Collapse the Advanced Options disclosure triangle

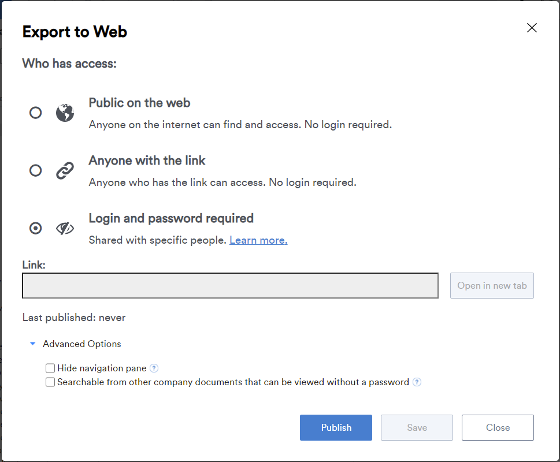tap(33, 344)
